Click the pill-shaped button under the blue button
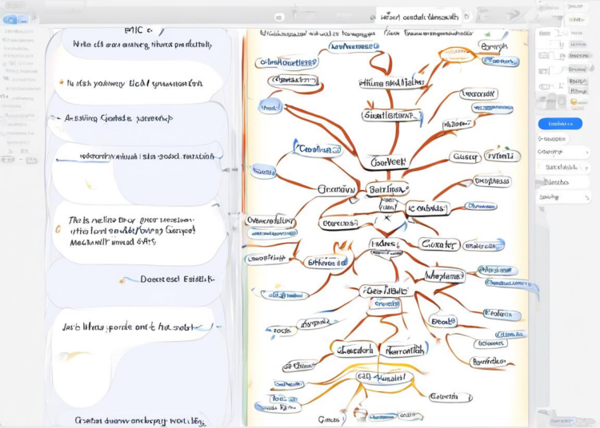Screen dimensions: 600x428 pos(559,137)
